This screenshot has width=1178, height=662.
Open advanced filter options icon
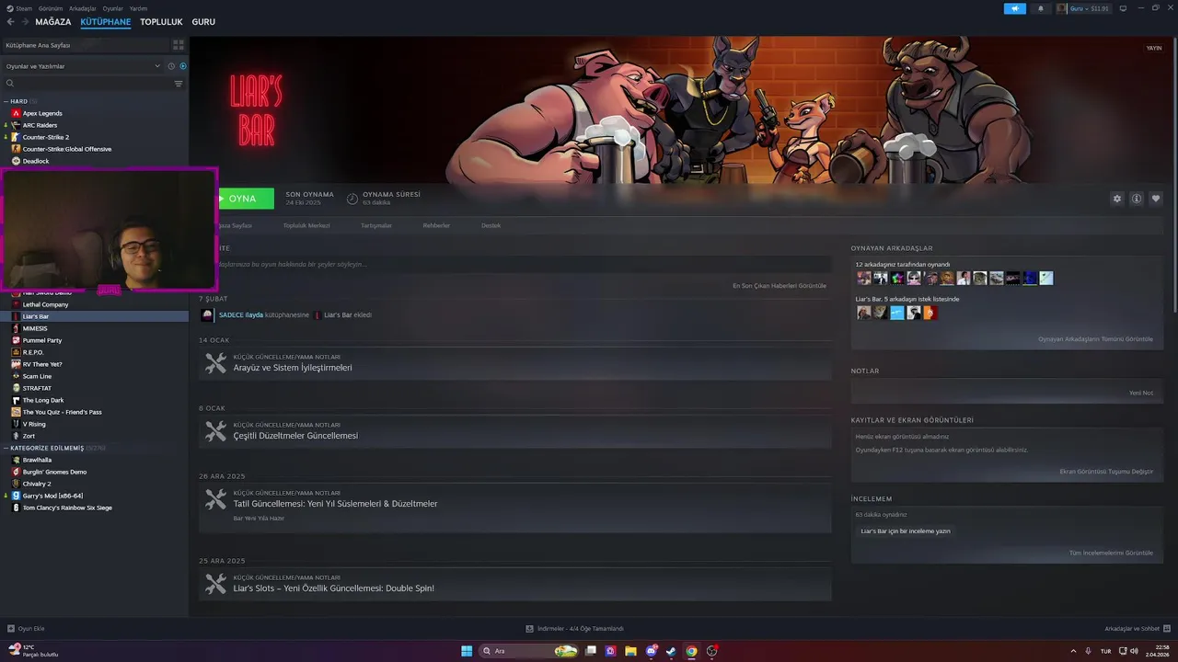(179, 84)
